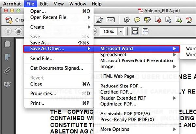Choose Print... from the File menu
The width and height of the screenshot is (196, 134).
click(58, 103)
